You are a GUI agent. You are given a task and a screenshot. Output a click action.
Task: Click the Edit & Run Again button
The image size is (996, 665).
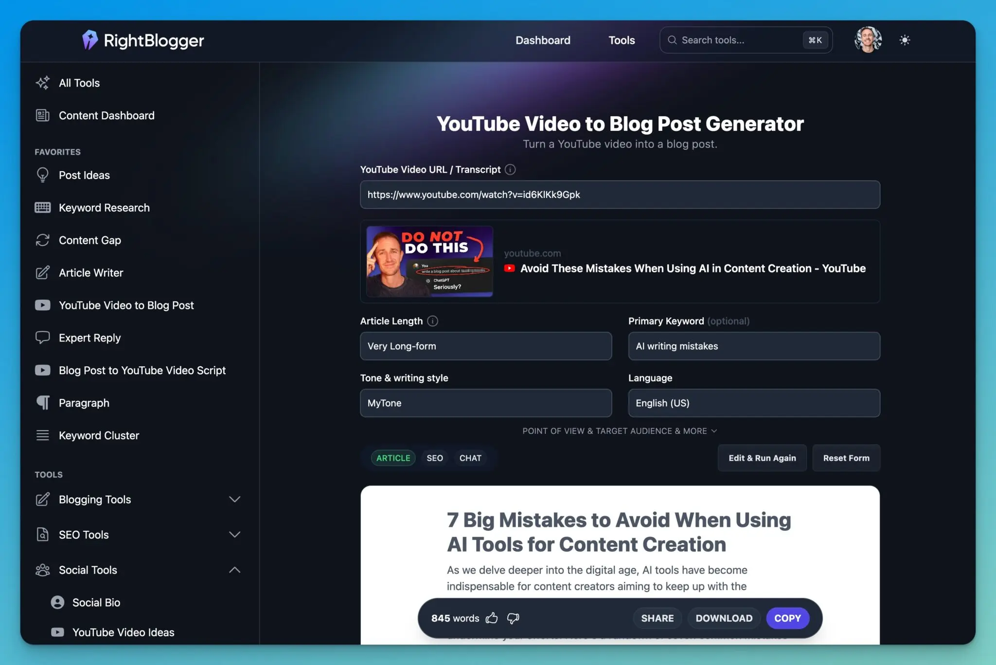762,458
